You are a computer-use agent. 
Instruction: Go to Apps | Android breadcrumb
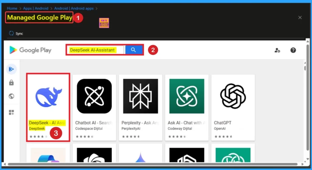(x=36, y=8)
